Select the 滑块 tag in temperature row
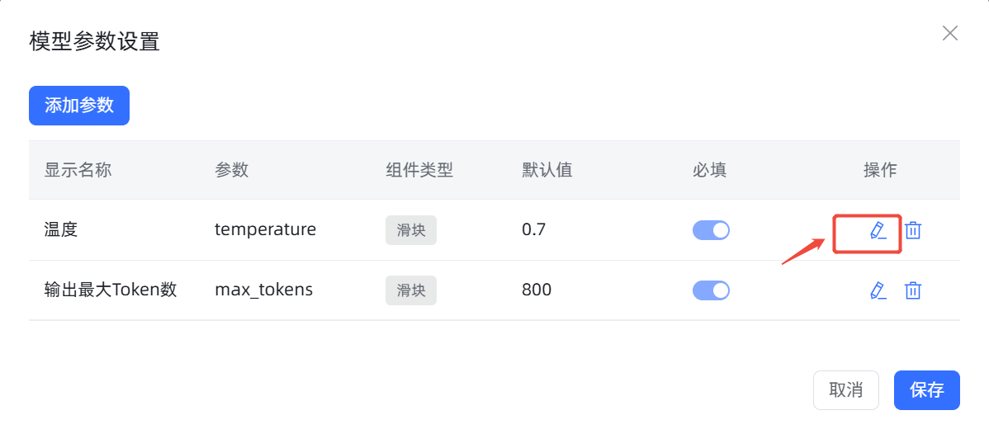989x434 pixels. [x=411, y=230]
